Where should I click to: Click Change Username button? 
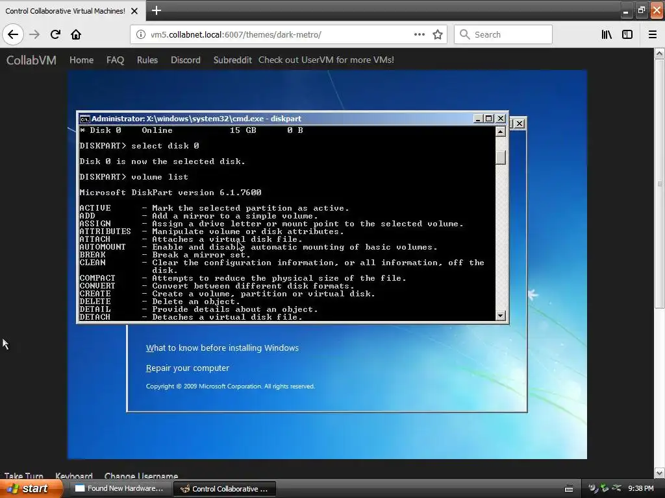coord(141,476)
